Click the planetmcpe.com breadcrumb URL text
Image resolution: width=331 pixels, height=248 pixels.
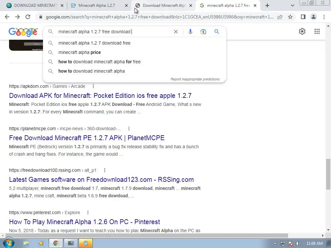click(x=65, y=129)
